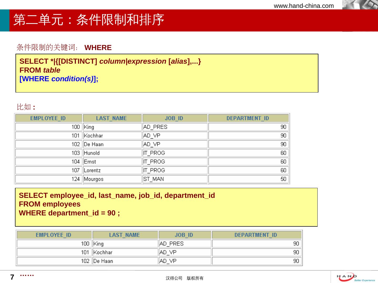This screenshot has height=283, width=378.
Task: Click the line FROM employees
Action: point(50,204)
